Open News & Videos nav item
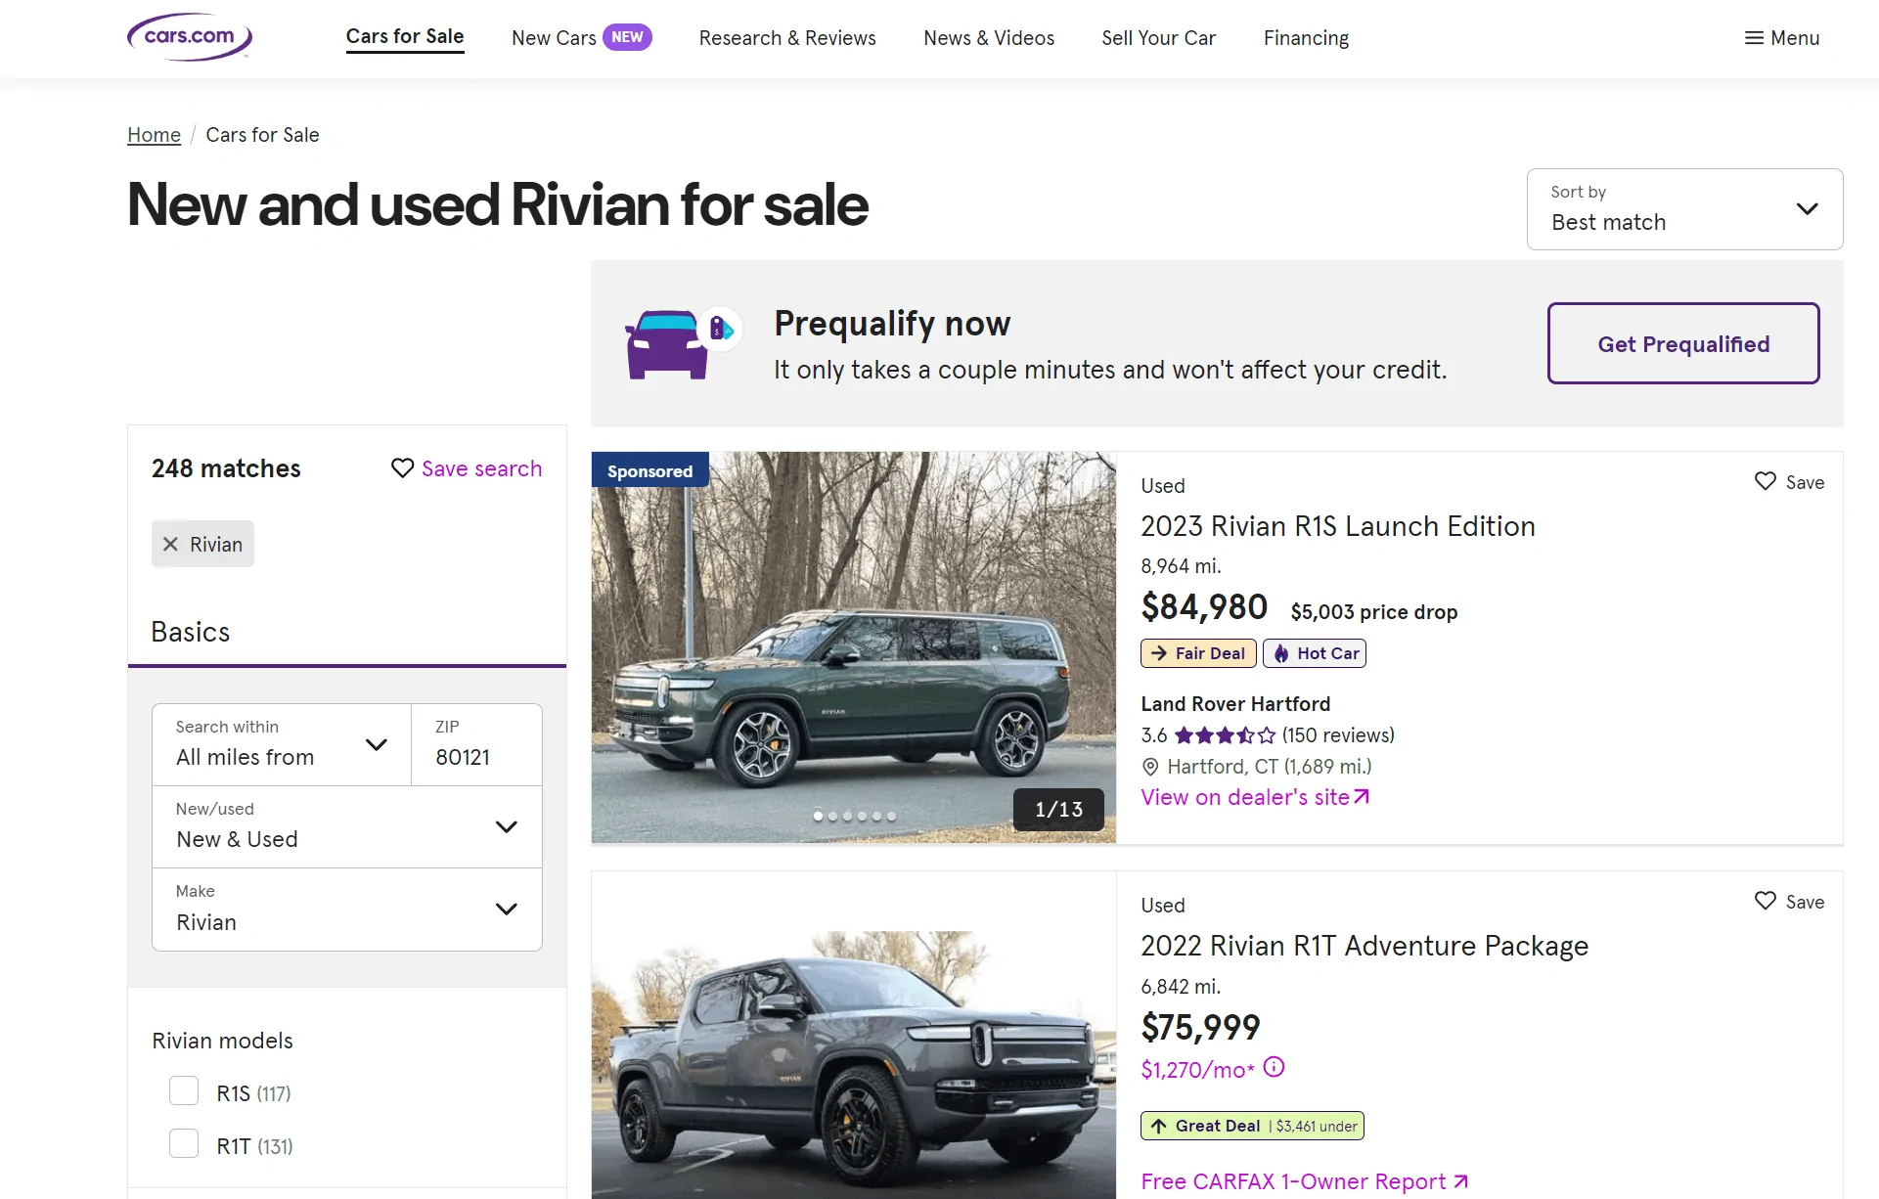1879x1199 pixels. [989, 38]
